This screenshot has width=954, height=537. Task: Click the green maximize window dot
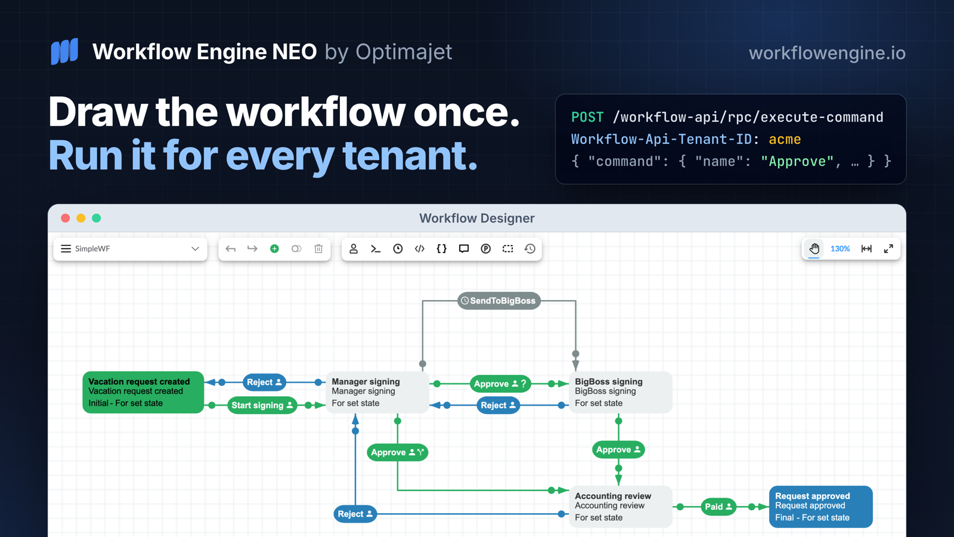(x=97, y=218)
